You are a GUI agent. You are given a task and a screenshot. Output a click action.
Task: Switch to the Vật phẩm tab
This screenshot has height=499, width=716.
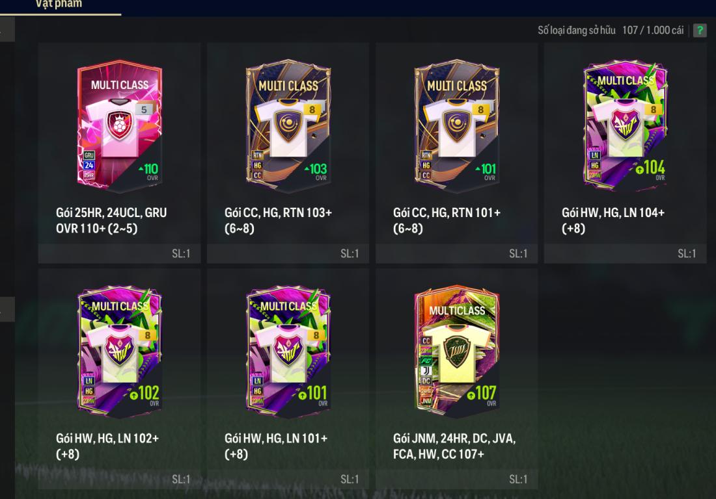pyautogui.click(x=59, y=5)
